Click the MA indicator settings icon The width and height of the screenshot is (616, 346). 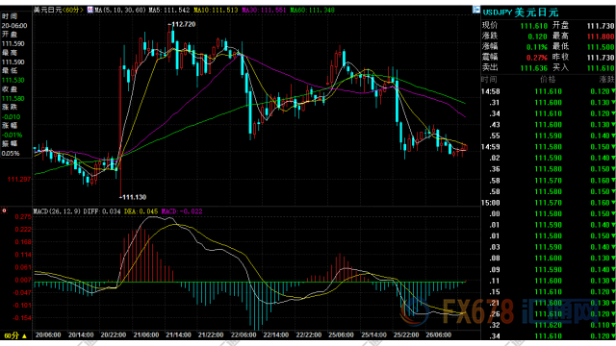(x=90, y=10)
